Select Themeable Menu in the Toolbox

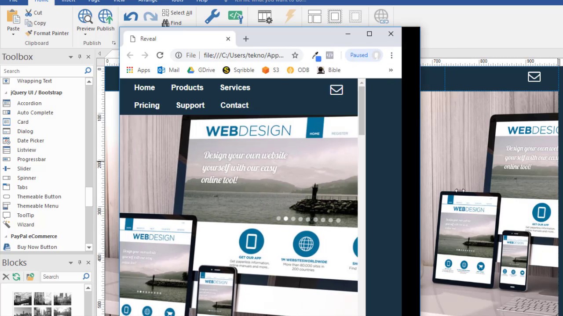click(37, 206)
